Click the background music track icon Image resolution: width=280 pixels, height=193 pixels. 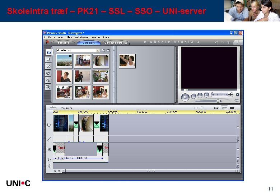click(x=49, y=166)
